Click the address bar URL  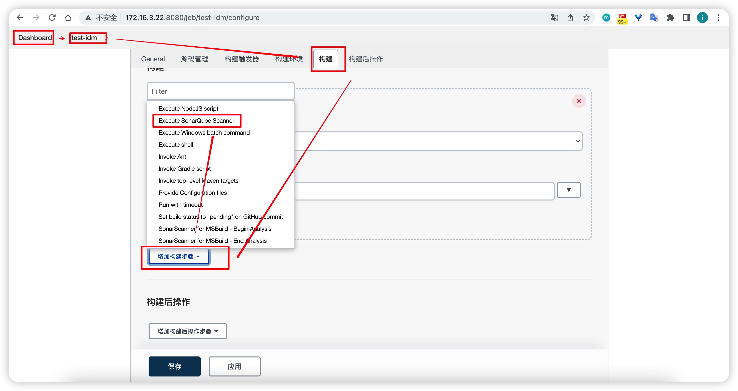tap(192, 18)
